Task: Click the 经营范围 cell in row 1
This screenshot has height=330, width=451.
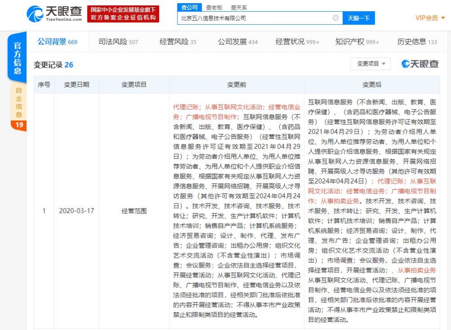Action: coord(134,211)
